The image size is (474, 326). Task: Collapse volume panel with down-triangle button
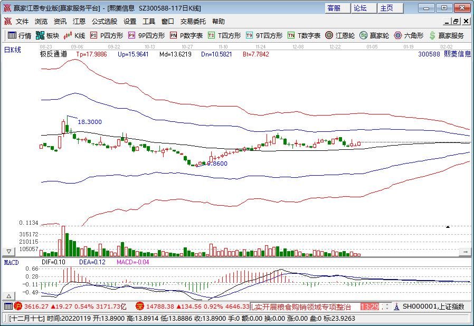(9, 252)
